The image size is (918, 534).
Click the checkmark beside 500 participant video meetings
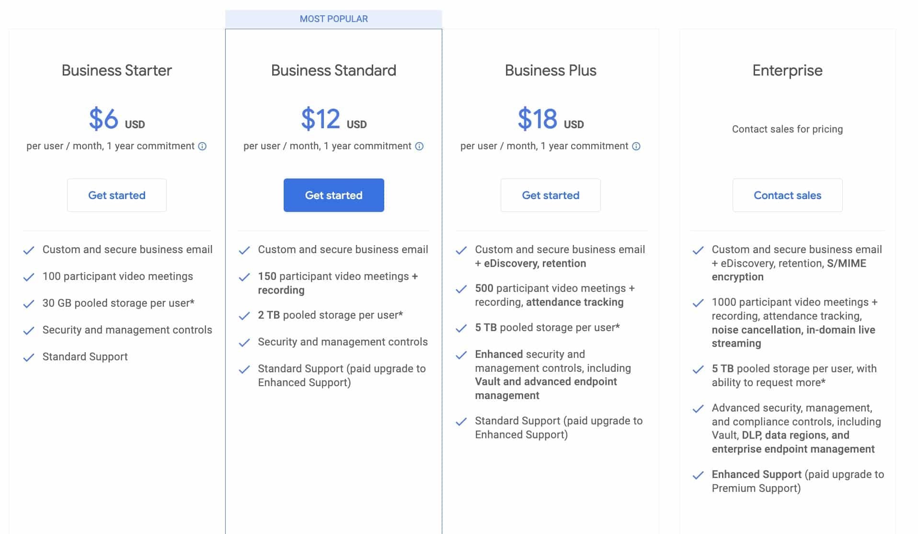461,289
